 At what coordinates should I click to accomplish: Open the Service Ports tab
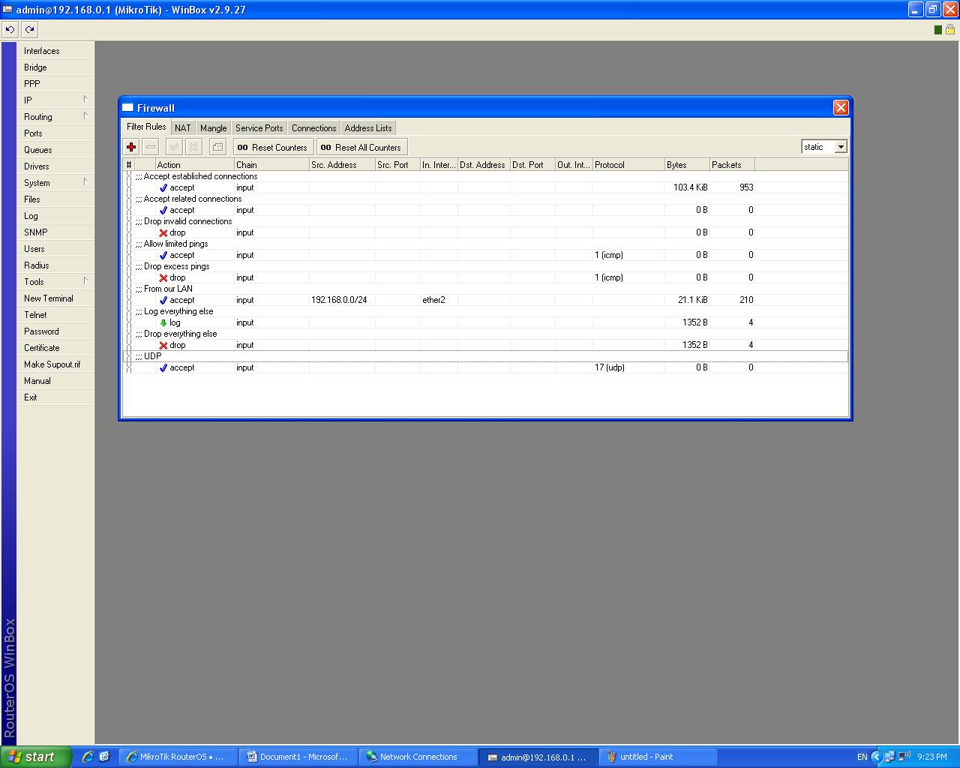(259, 128)
